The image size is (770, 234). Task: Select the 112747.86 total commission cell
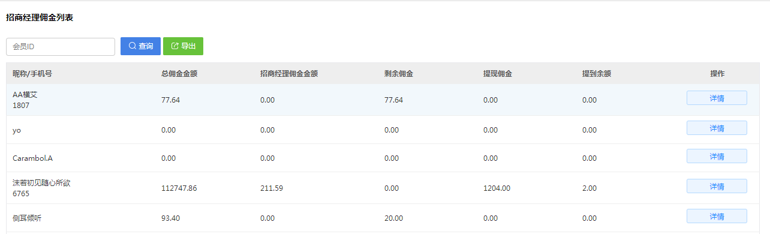click(179, 188)
